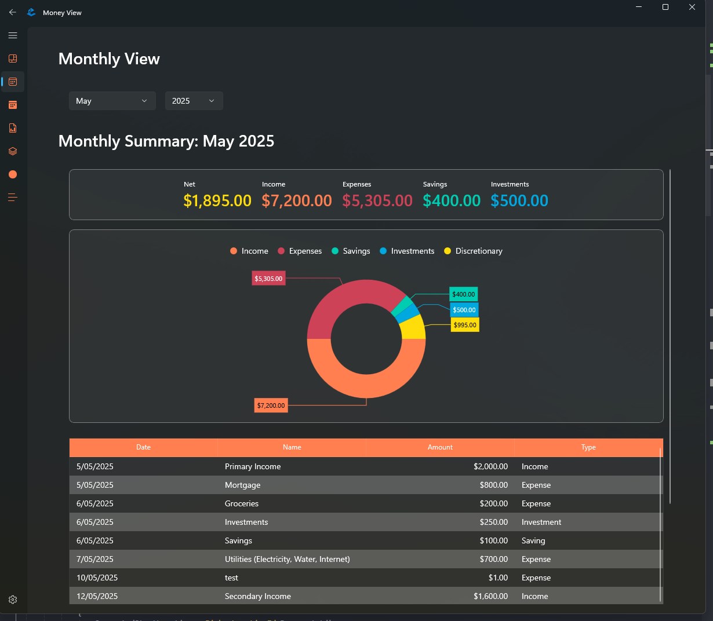This screenshot has height=621, width=713.
Task: Expand the May month dropdown
Action: (x=112, y=101)
